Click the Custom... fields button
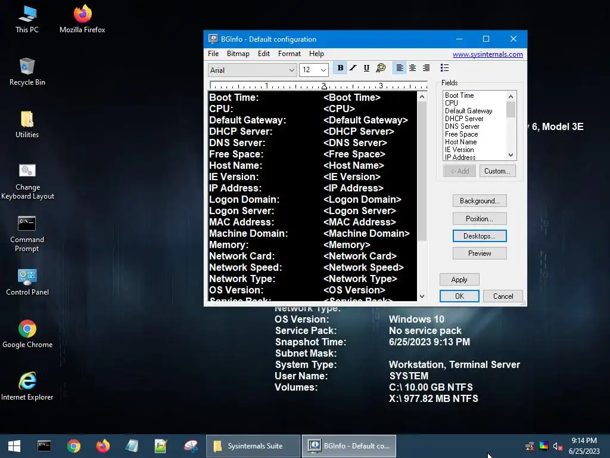Screen dimensions: 610x458 click(x=497, y=171)
